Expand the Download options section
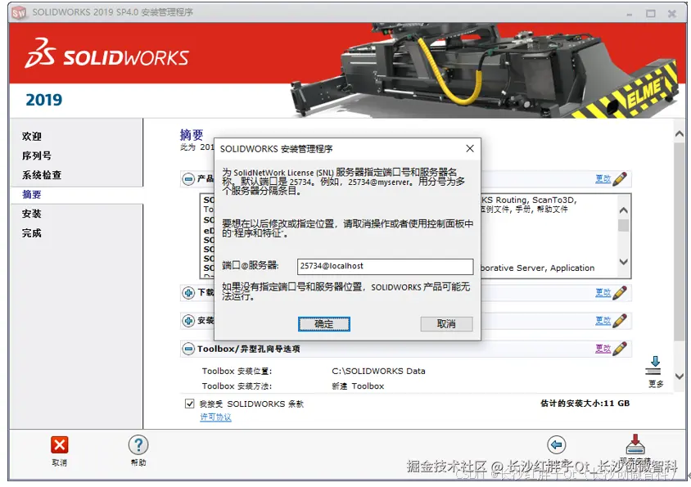Image resolution: width=691 pixels, height=487 pixels. [x=188, y=293]
